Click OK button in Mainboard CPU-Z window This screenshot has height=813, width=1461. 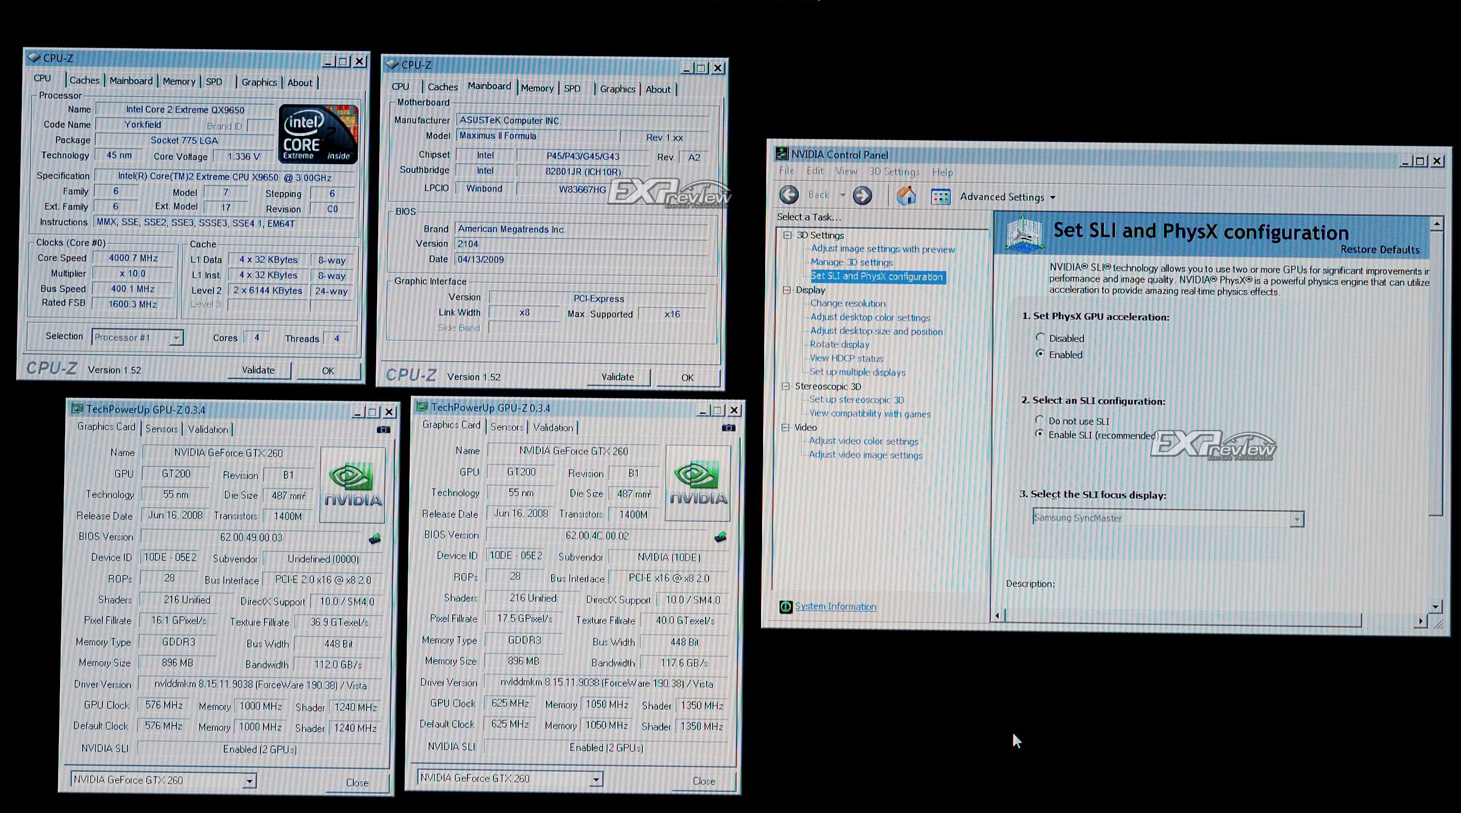687,377
